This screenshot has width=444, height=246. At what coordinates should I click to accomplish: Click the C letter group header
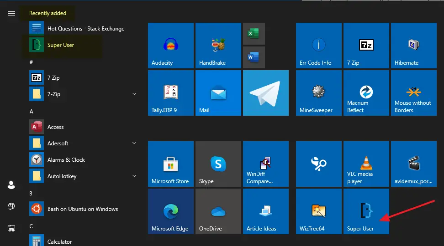[x=31, y=226]
